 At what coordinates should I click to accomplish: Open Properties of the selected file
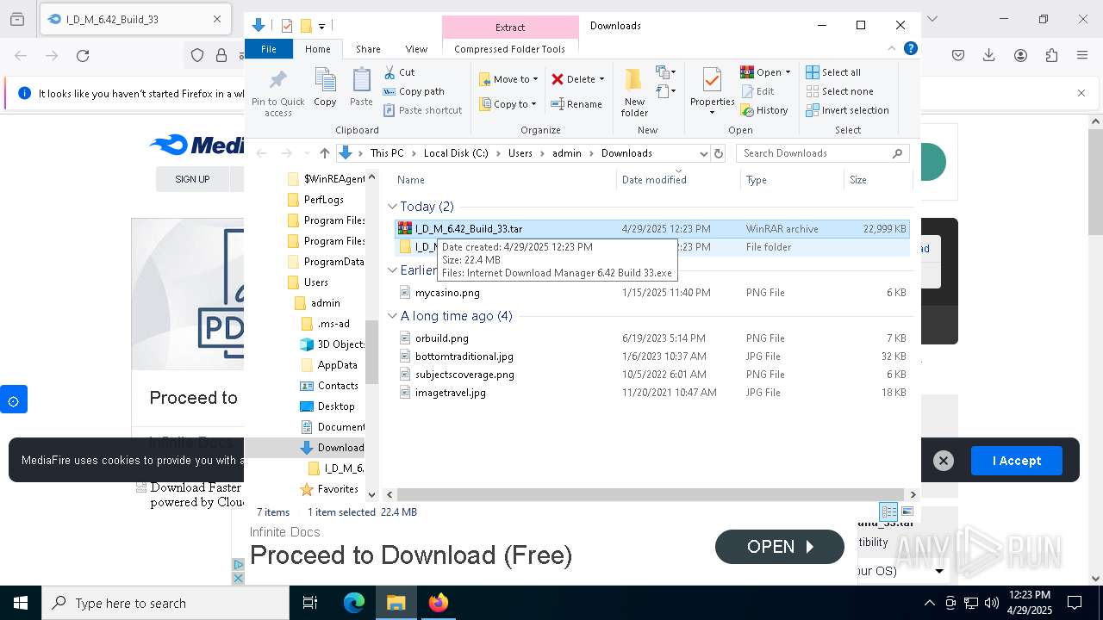click(x=712, y=90)
